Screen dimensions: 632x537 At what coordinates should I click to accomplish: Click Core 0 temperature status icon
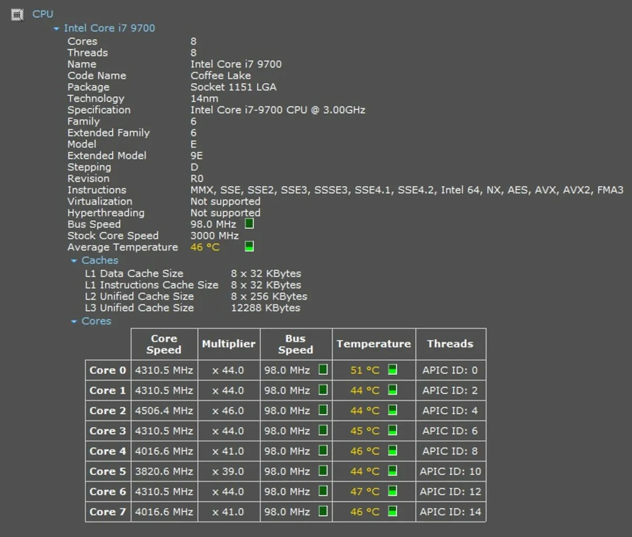coord(392,370)
